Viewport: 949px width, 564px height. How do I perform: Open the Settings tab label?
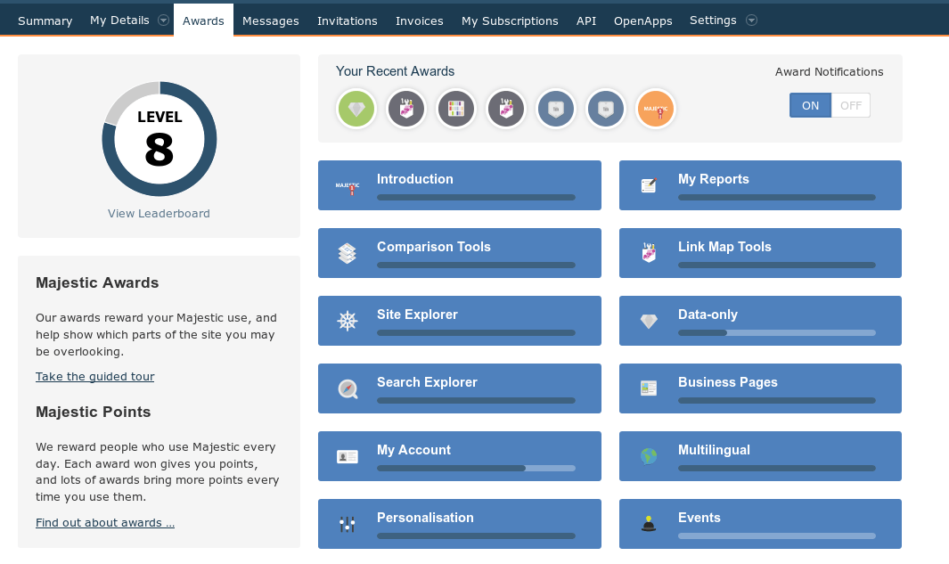point(713,20)
